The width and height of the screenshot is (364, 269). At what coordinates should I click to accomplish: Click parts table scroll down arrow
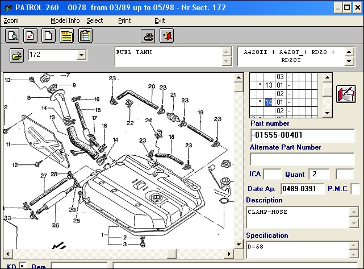tap(327, 113)
